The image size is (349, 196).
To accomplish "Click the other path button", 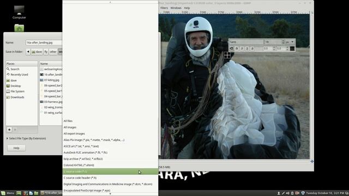I will coord(53,52).
